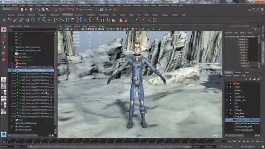Click the skeleton figure shelf icon
The width and height of the screenshot is (265, 149).
pos(98,20)
